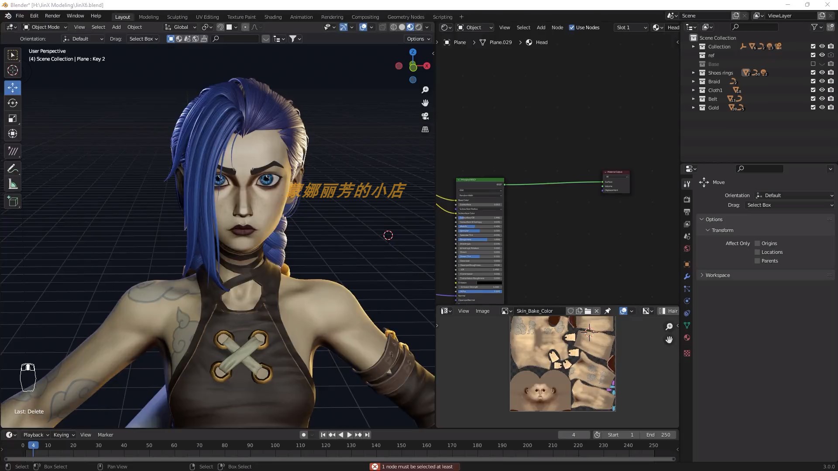Open the Playback dropdown in timeline

(x=36, y=435)
